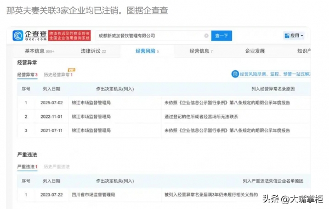Viewport: 329px width, 209px height.
Task: Click the VIP badge on 历史经营异常
Action: click(71, 70)
